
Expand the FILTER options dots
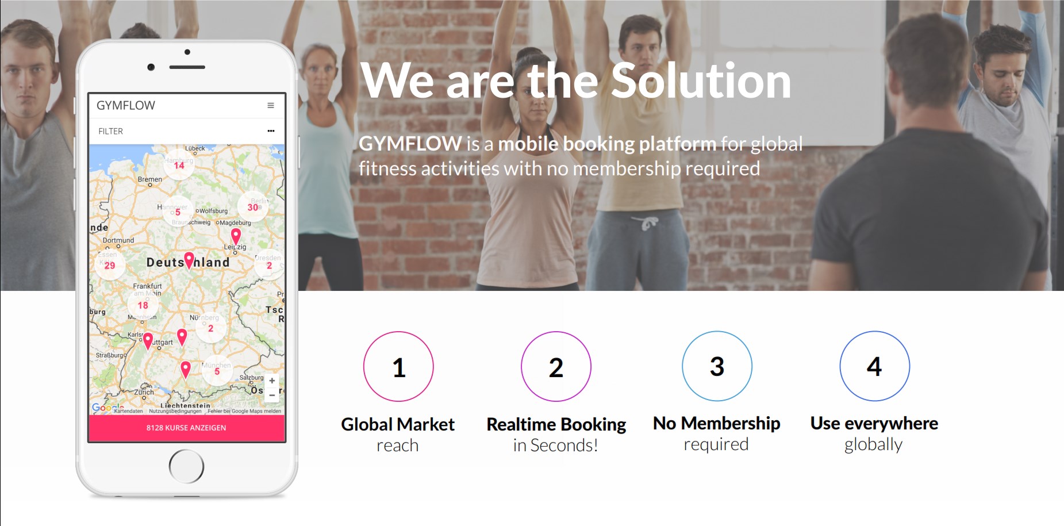(271, 131)
